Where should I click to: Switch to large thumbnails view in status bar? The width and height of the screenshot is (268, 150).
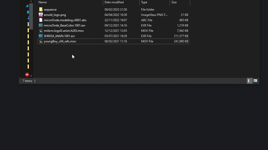pyautogui.click(x=255, y=81)
